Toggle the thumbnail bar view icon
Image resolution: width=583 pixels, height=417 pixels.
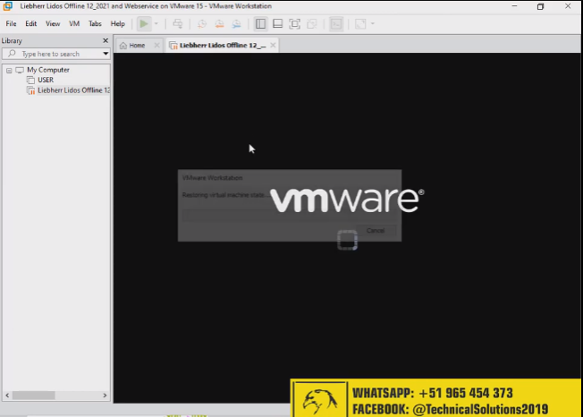click(x=277, y=23)
